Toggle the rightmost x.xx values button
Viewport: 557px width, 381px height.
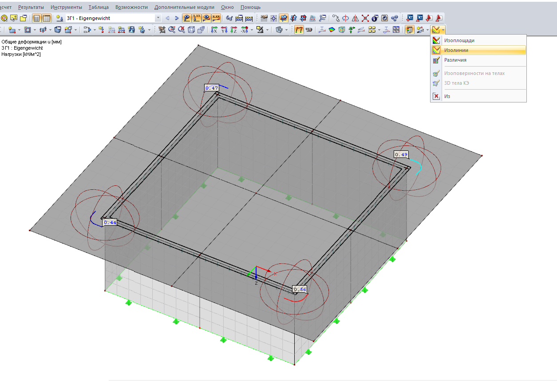click(x=216, y=18)
